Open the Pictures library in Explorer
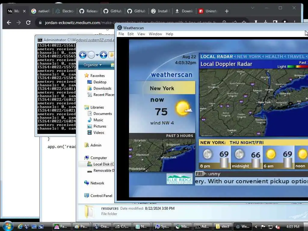This screenshot has height=231, width=308. pyautogui.click(x=100, y=126)
